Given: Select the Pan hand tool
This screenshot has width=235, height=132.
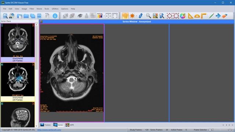Looking at the screenshot, I should 125,16.
